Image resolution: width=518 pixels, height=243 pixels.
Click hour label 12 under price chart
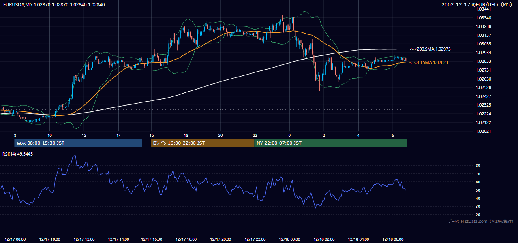coord(84,135)
